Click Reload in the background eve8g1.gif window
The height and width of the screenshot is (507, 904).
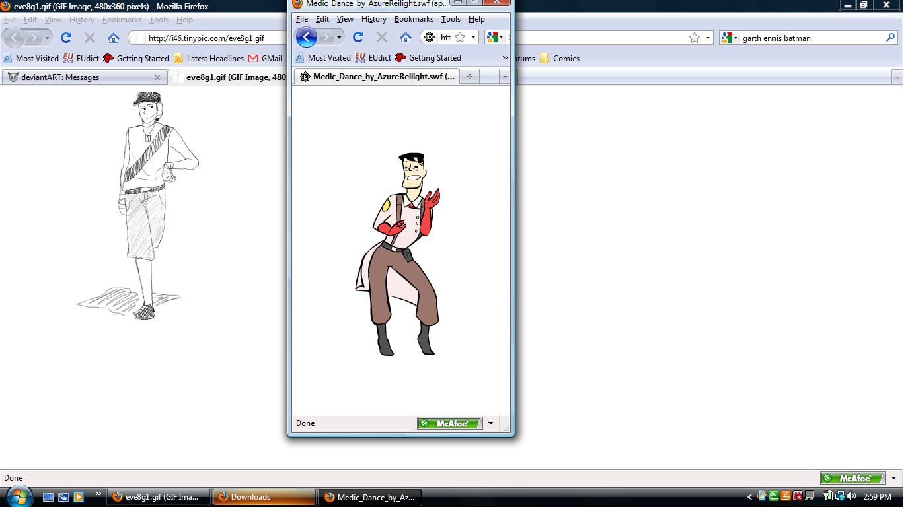pyautogui.click(x=66, y=38)
